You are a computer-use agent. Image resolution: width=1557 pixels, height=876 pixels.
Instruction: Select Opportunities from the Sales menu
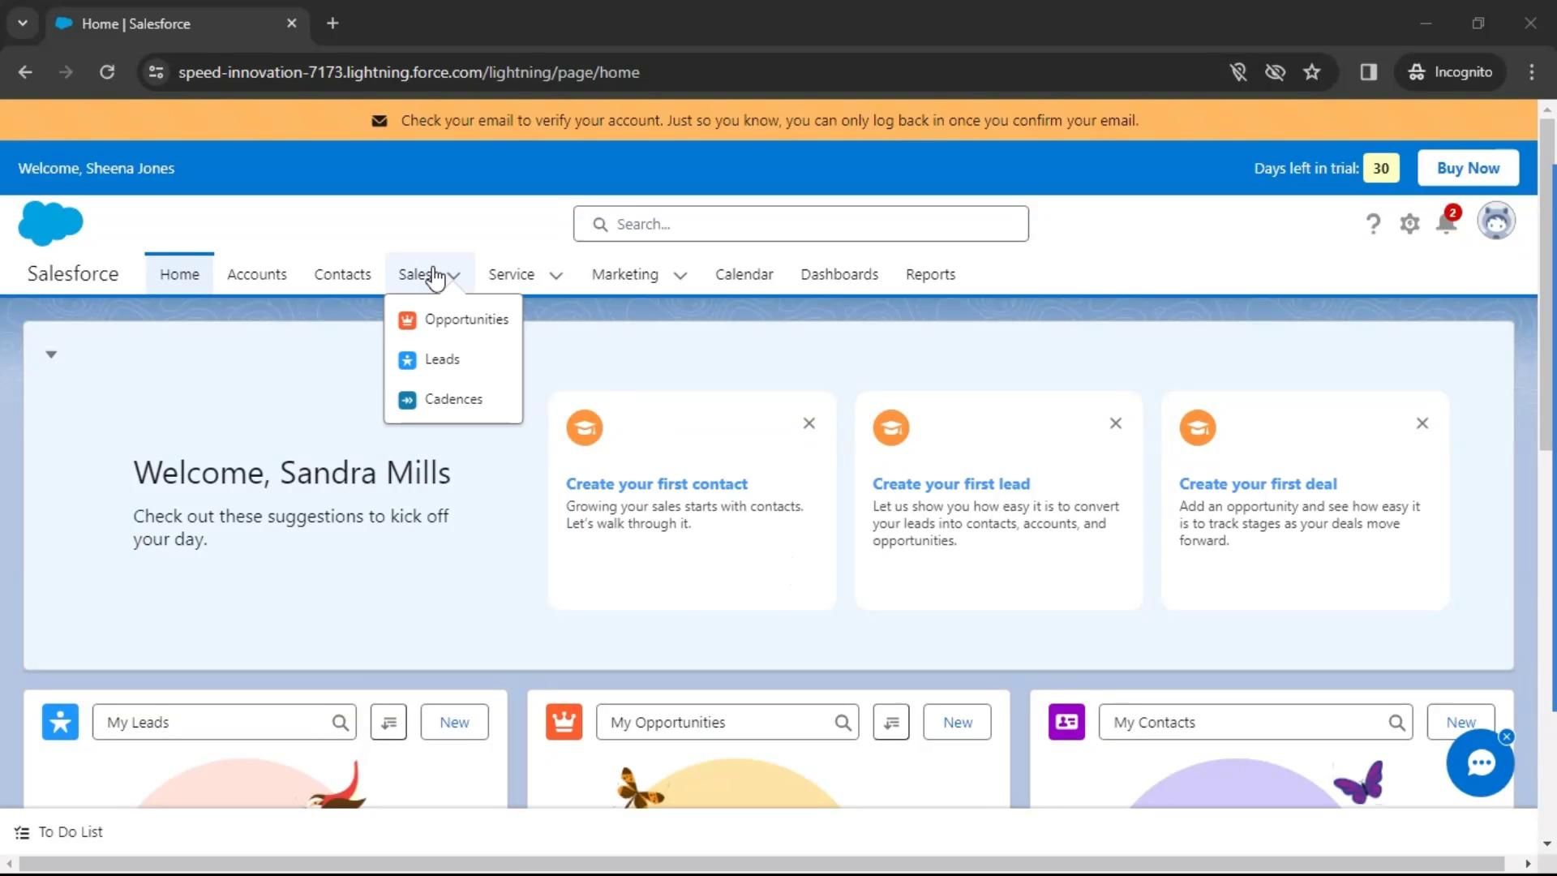click(453, 320)
